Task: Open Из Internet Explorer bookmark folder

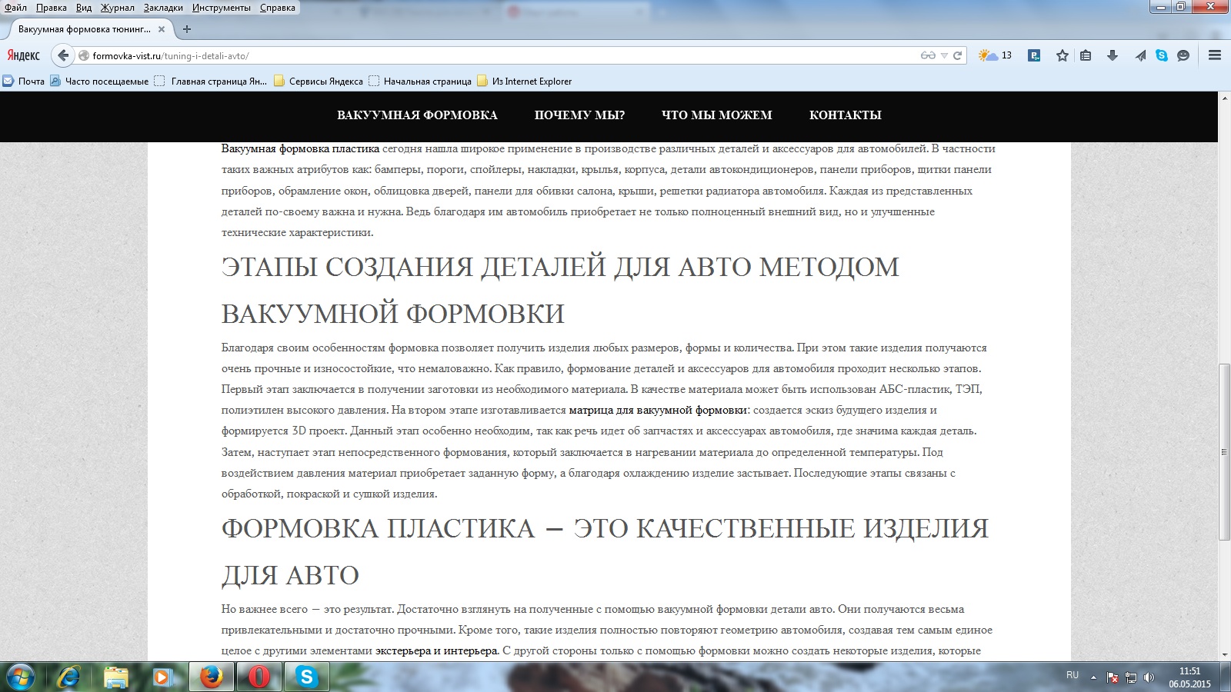Action: [x=525, y=81]
